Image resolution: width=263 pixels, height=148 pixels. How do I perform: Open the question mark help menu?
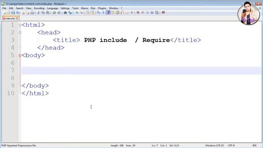(122, 8)
